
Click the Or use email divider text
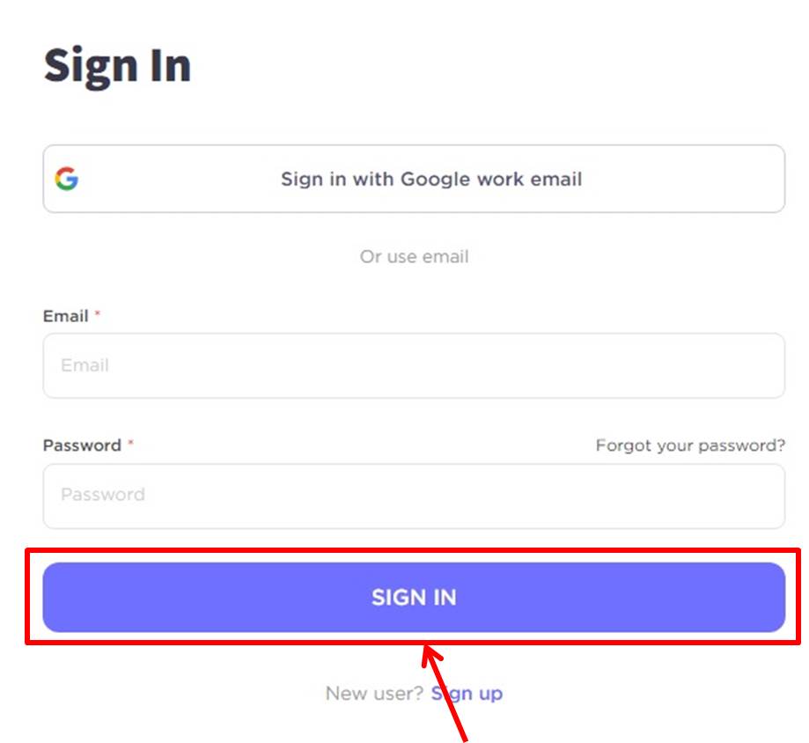(x=415, y=256)
